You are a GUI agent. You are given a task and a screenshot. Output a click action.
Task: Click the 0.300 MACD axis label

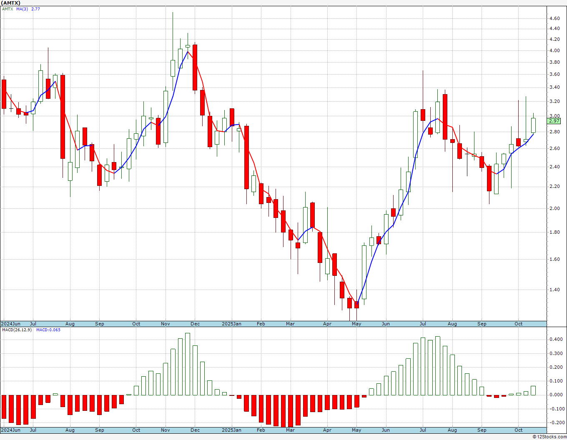556,354
